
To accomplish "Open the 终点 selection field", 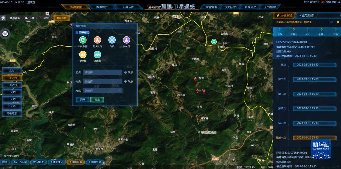I will 103,81.
